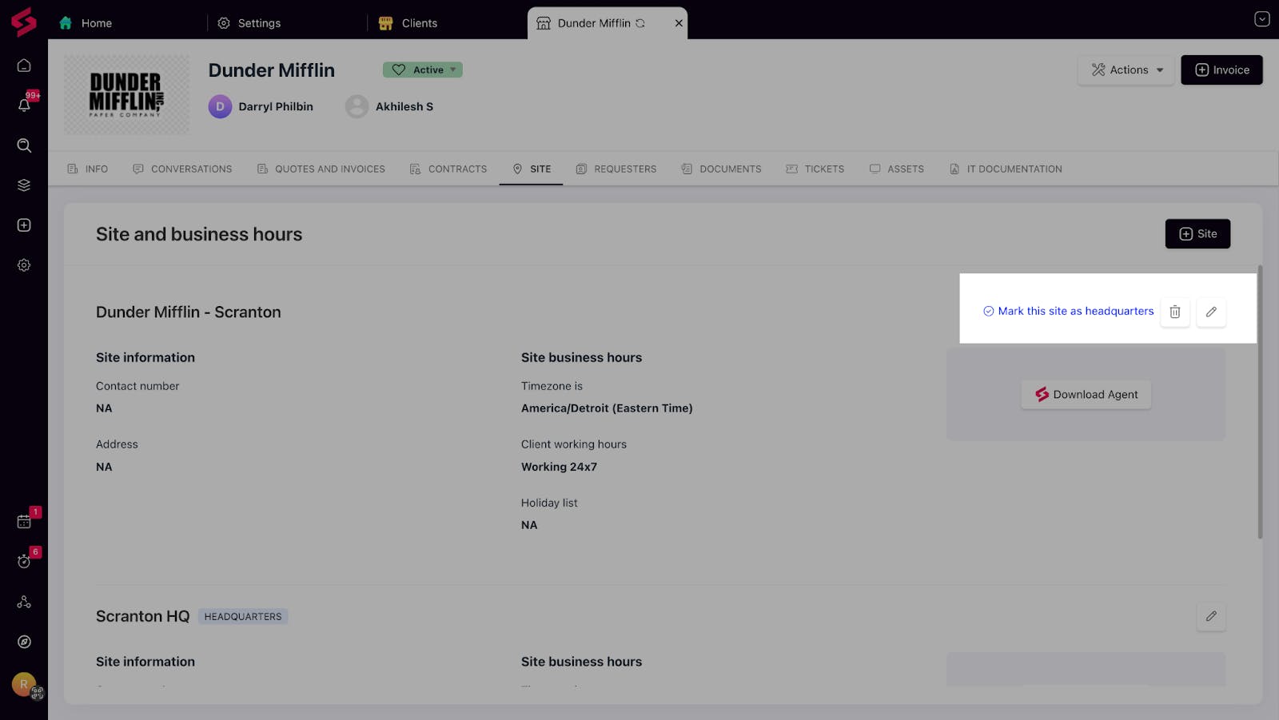This screenshot has height=720, width=1279.
Task: Open the compass explore icon in sidebar
Action: click(x=24, y=642)
